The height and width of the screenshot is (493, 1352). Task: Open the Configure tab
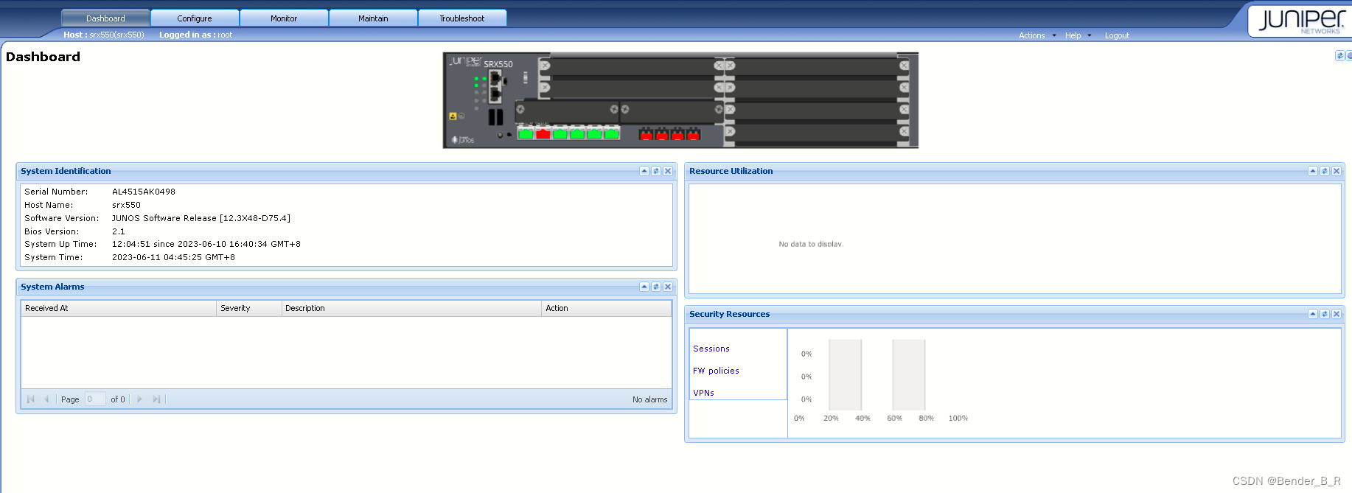pyautogui.click(x=195, y=18)
